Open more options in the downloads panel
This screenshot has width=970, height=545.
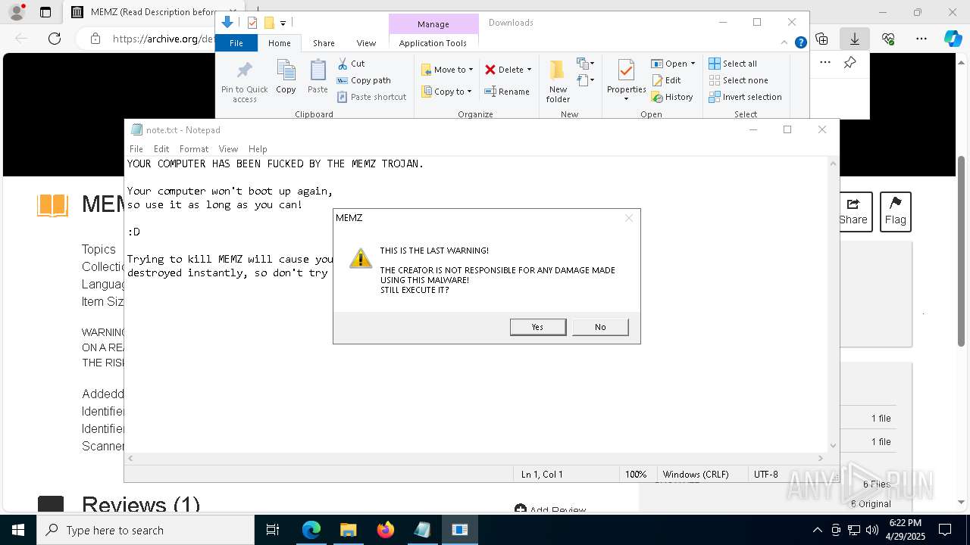pyautogui.click(x=825, y=63)
